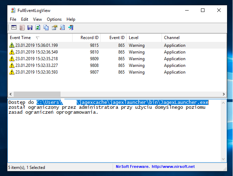Open the Properties toolbar icon
The image size is (233, 176).
54,27
